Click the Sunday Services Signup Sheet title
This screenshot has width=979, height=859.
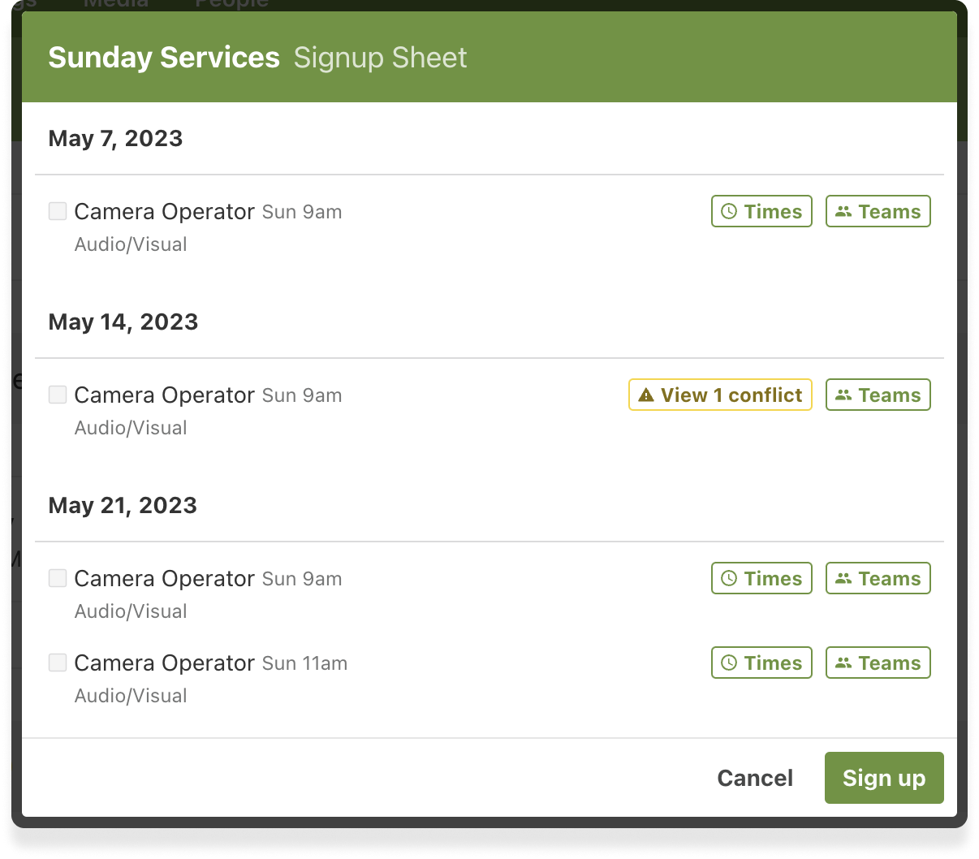[x=257, y=58]
